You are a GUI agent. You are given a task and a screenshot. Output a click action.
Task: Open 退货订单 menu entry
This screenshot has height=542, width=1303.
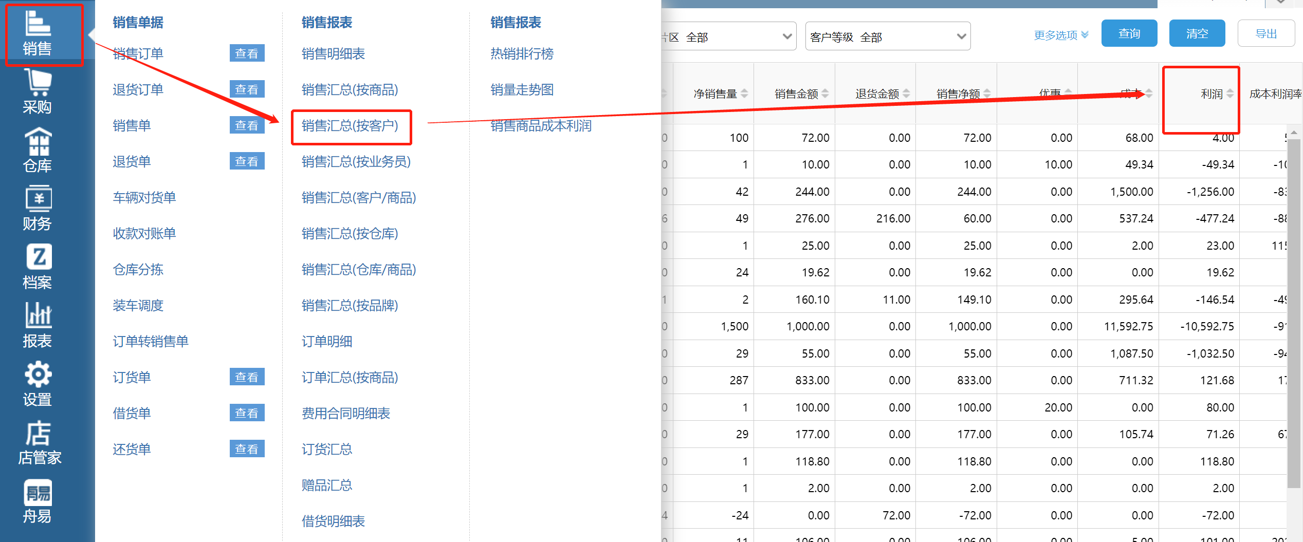click(138, 89)
